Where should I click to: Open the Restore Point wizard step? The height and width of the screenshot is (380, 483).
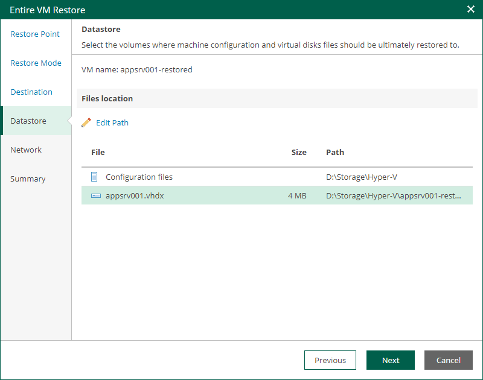point(35,34)
